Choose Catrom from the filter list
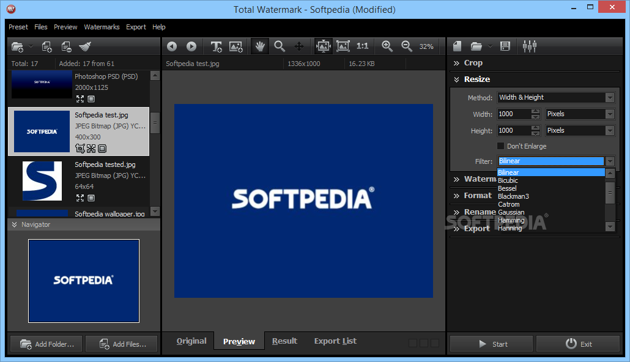Viewport: 630px width, 362px height. 509,204
